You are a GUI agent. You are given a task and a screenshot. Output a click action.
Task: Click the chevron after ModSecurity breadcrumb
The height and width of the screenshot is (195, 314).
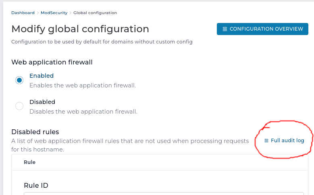tap(71, 13)
